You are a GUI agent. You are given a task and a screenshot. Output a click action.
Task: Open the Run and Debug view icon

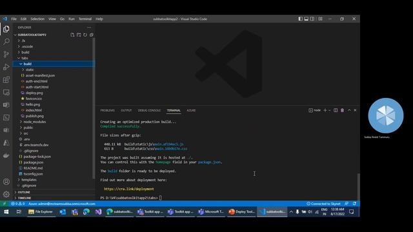pos(6,67)
